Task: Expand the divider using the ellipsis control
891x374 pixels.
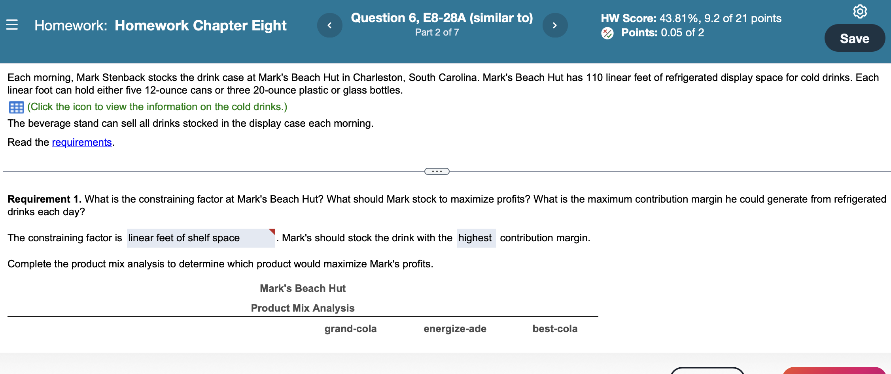Action: pyautogui.click(x=437, y=171)
